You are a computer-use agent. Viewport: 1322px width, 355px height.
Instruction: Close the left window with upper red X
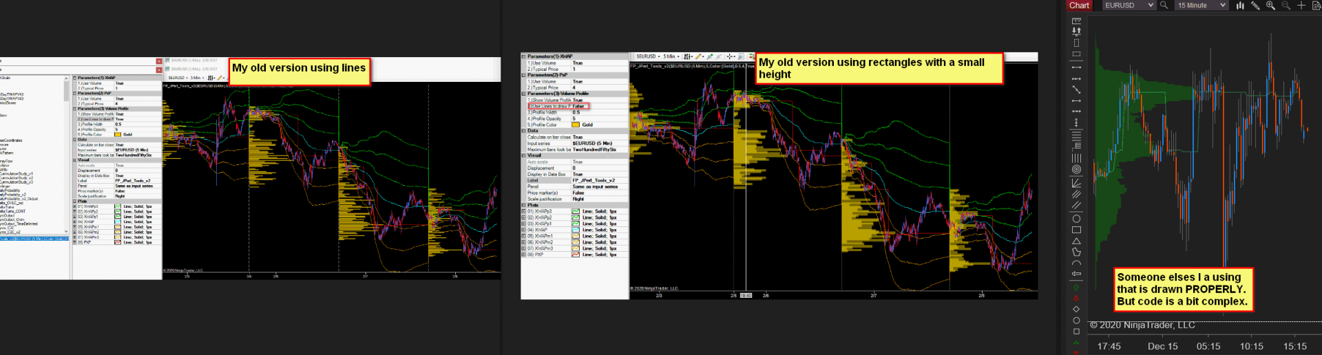(x=159, y=61)
